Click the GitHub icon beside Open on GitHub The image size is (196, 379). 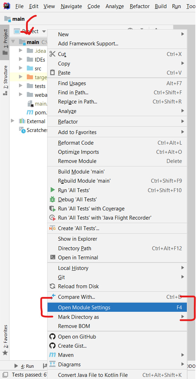52,336
